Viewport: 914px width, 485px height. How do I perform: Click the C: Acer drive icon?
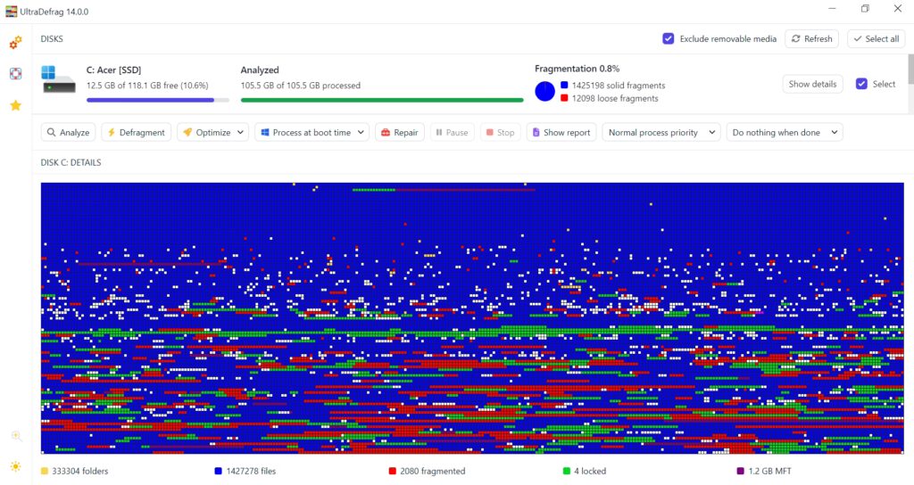59,79
